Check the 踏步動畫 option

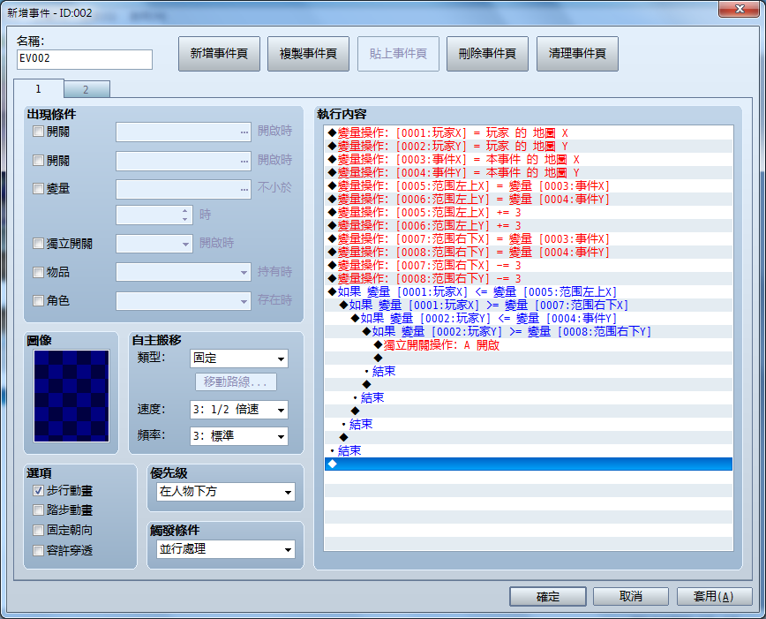click(38, 510)
